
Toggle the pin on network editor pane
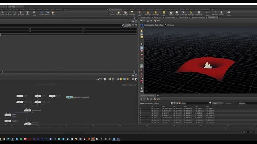133,75
